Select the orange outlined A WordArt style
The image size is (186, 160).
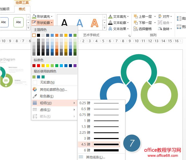(x=94, y=23)
